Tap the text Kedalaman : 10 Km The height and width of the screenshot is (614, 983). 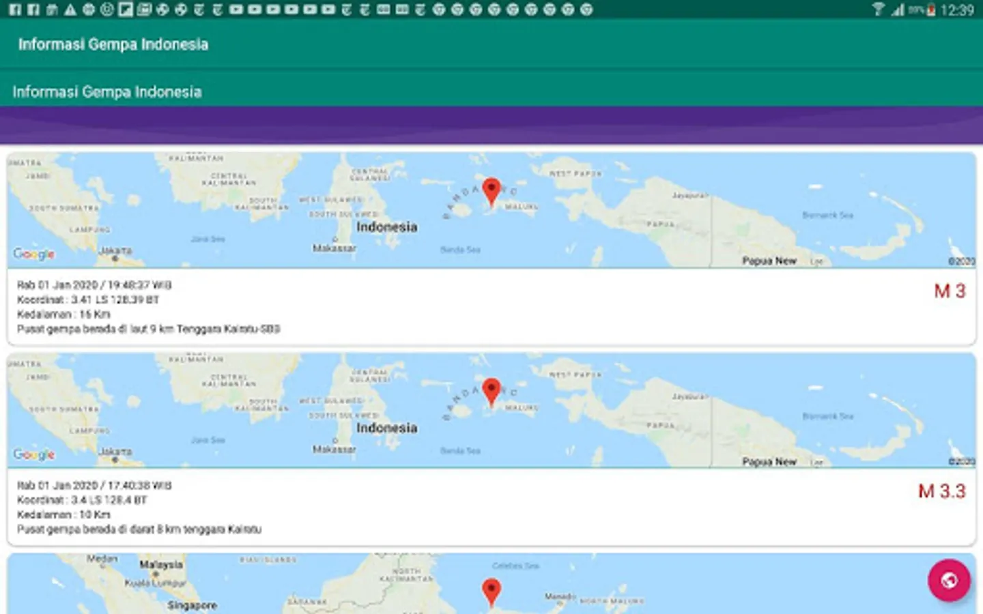coord(63,514)
